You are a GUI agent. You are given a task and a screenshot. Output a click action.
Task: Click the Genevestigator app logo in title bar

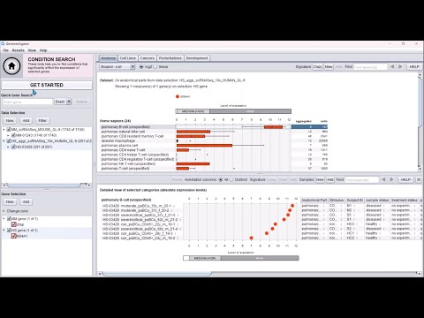3,43
